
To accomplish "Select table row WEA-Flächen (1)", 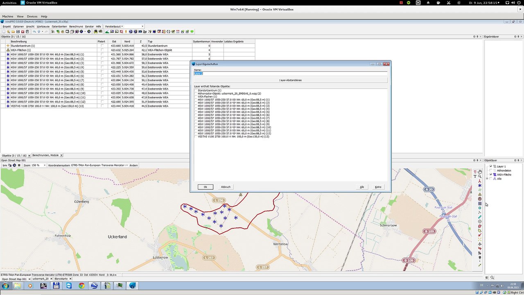I will click(127, 50).
